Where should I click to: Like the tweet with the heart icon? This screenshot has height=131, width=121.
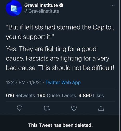coord(74,108)
